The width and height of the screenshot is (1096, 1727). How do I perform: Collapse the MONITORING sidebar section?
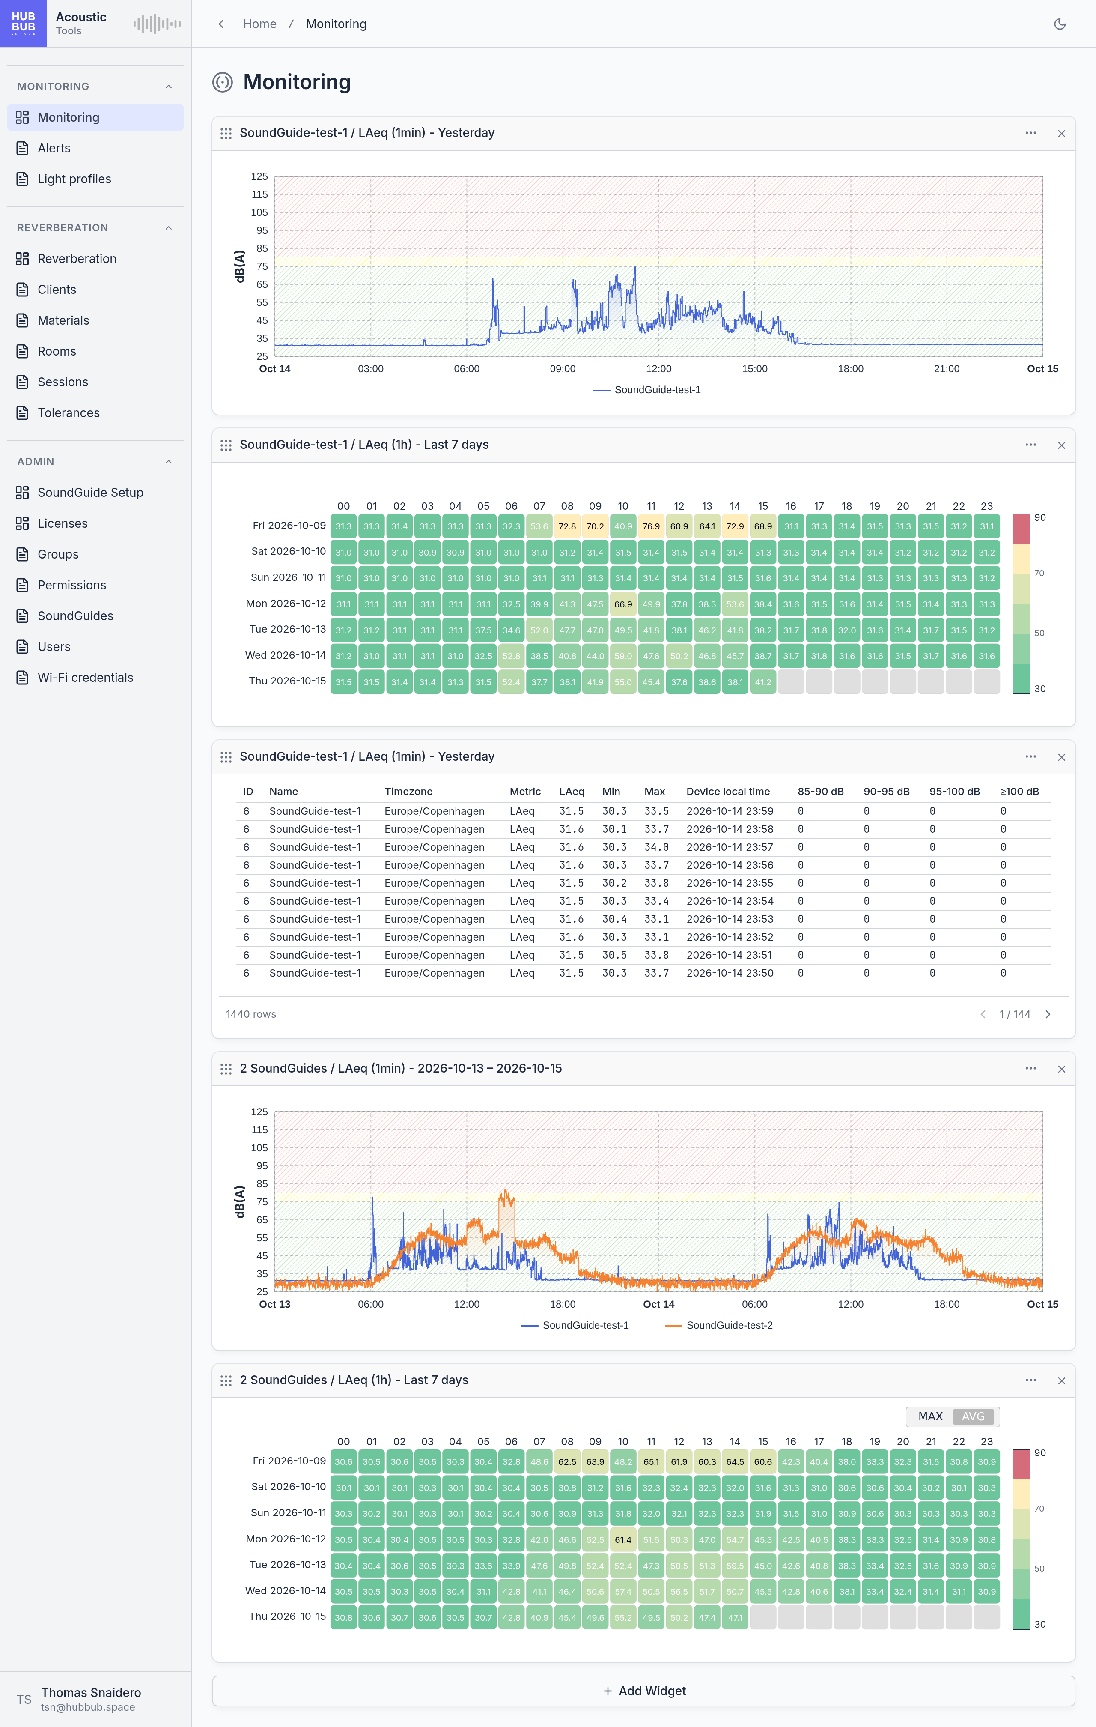[168, 86]
